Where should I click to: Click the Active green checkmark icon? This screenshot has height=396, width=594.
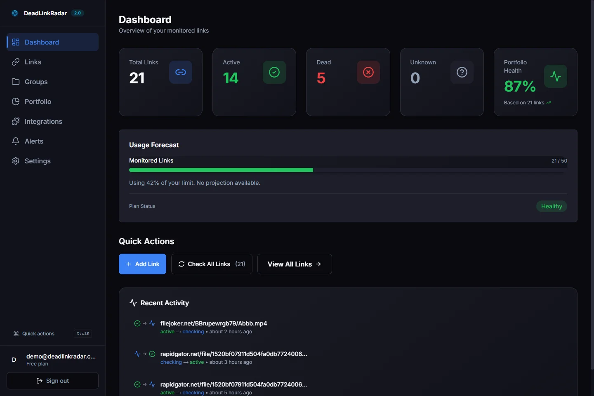[x=274, y=72]
